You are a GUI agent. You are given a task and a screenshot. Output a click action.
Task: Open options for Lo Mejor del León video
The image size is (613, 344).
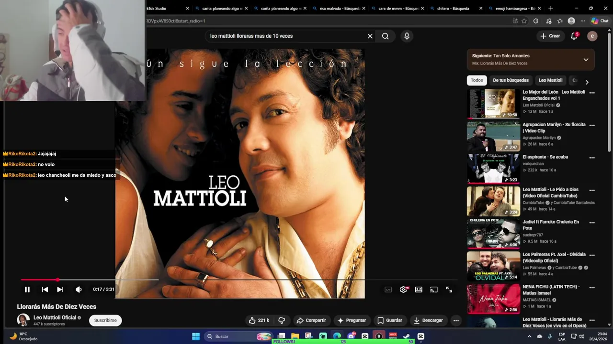pyautogui.click(x=592, y=93)
